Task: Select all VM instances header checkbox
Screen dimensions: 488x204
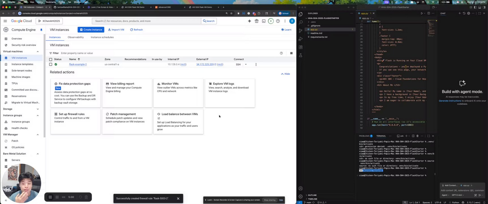Action: tap(51, 59)
